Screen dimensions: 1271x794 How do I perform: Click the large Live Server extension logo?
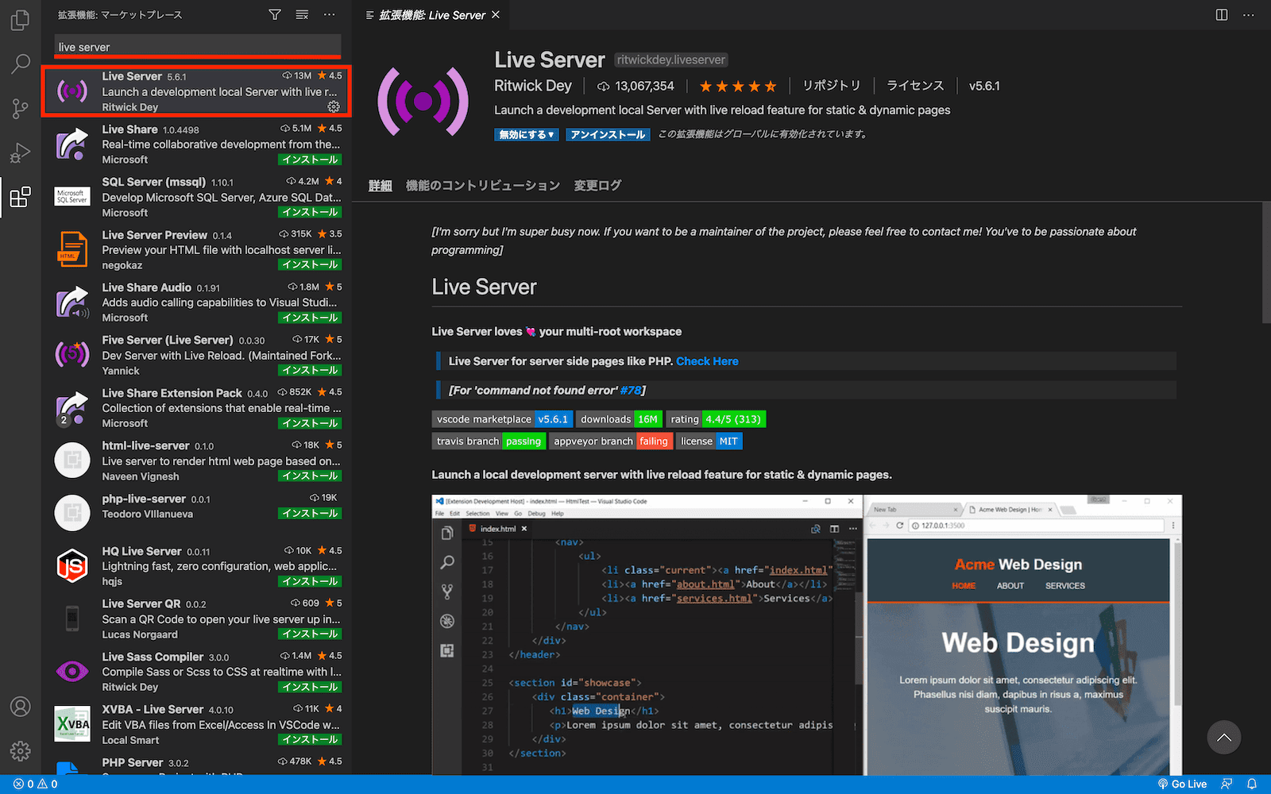[423, 101]
